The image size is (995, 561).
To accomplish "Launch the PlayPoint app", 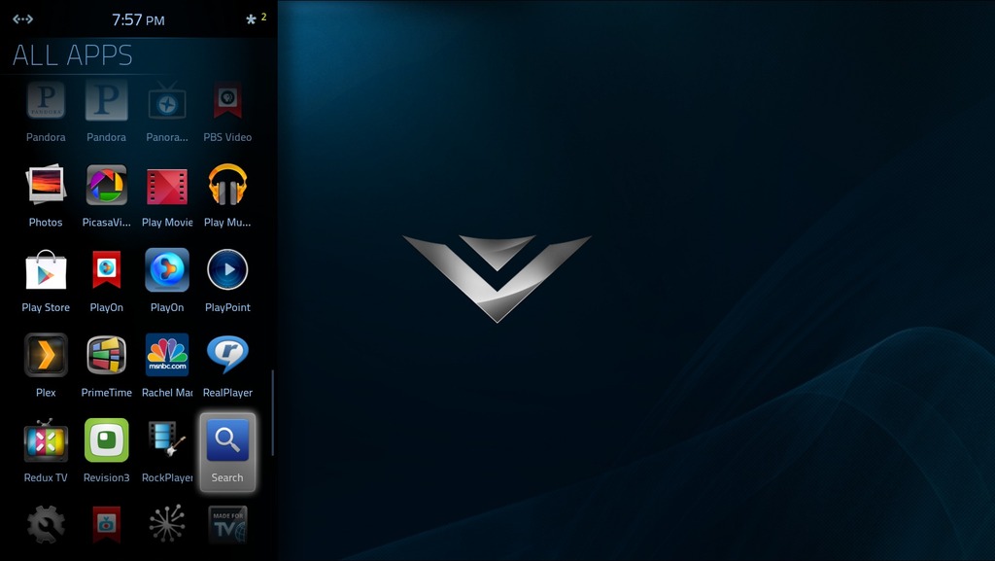I will point(227,280).
